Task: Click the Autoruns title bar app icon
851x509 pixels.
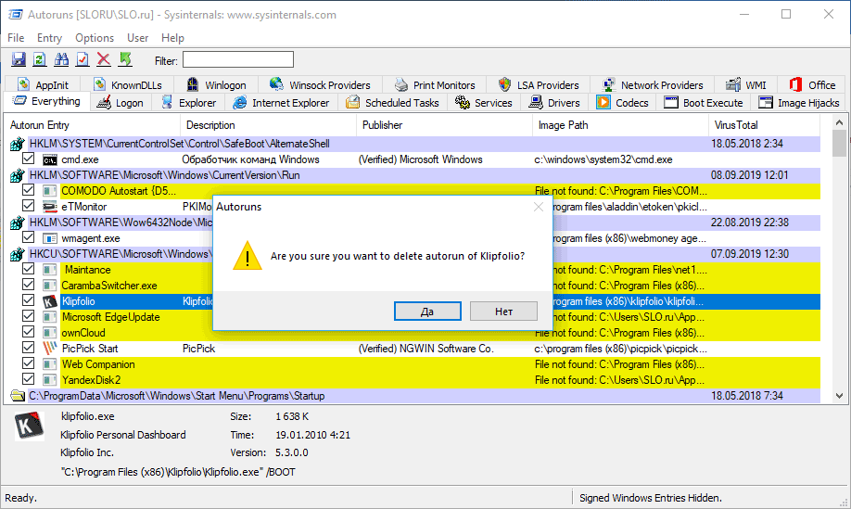Action: (15, 15)
